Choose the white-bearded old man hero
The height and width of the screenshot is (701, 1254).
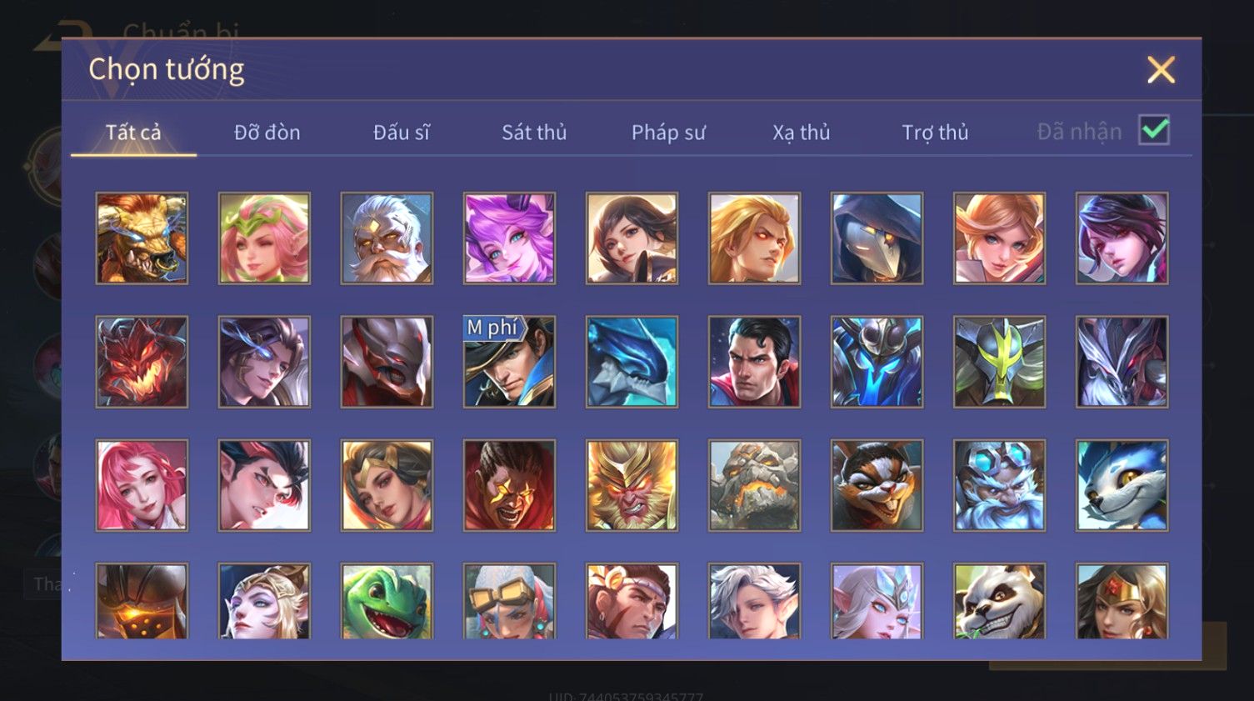point(387,238)
